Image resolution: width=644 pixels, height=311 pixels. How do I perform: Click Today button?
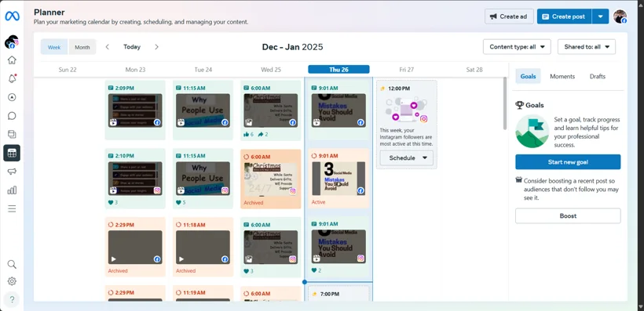(132, 47)
